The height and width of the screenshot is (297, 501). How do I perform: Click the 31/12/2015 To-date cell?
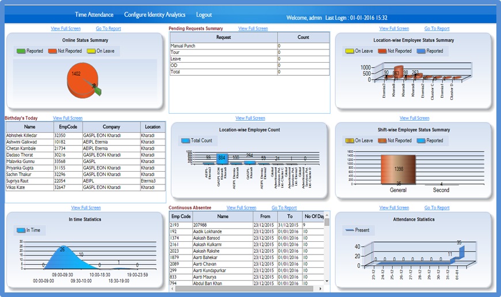(290, 225)
